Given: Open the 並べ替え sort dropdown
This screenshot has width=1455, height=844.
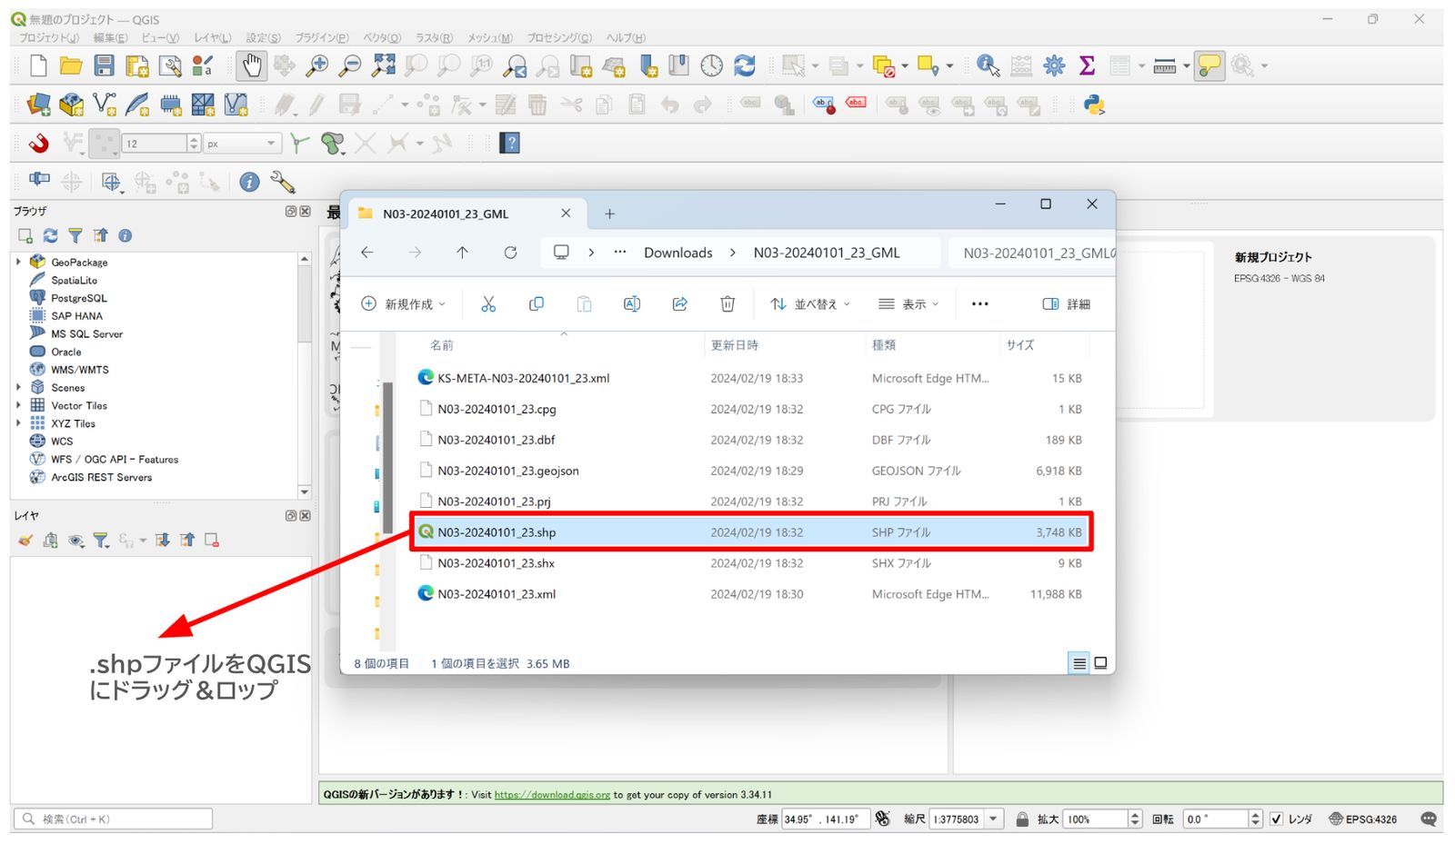Looking at the screenshot, I should pyautogui.click(x=810, y=304).
